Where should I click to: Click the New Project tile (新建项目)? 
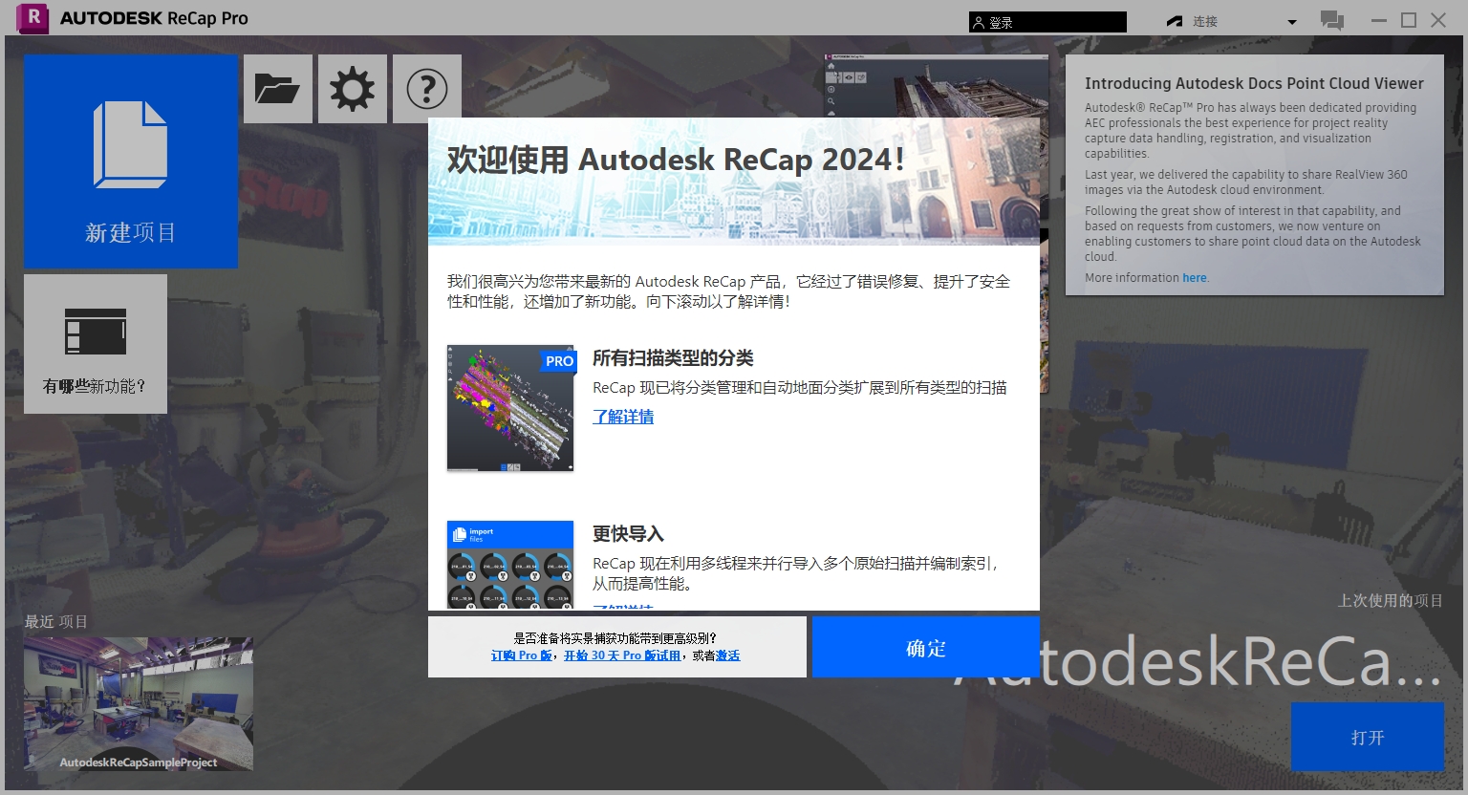[131, 161]
